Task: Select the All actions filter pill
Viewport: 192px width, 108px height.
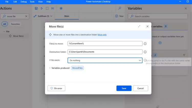Action: click(x=4, y=24)
